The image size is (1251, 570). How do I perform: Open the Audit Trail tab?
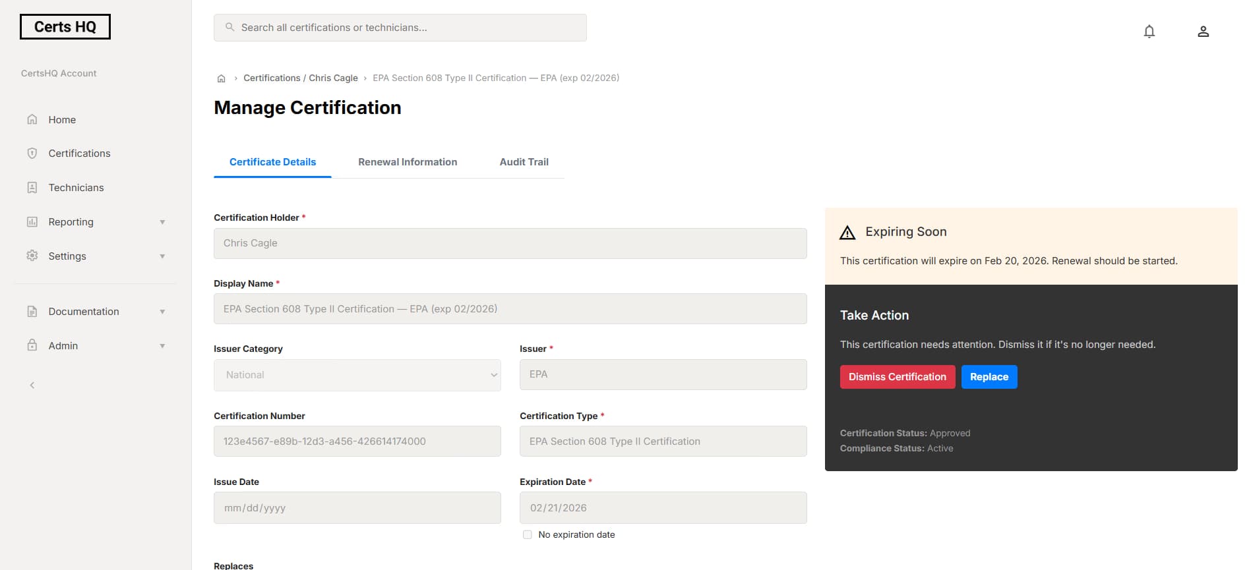524,162
